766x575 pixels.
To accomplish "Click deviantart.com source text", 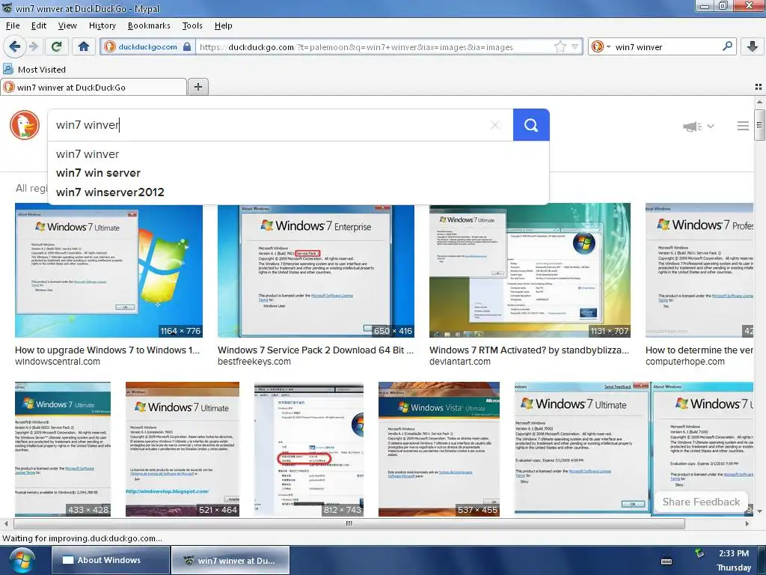I will point(460,362).
